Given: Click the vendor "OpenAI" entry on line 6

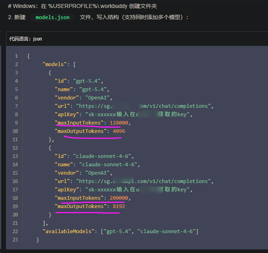Looking at the screenshot, I should coord(84,97).
